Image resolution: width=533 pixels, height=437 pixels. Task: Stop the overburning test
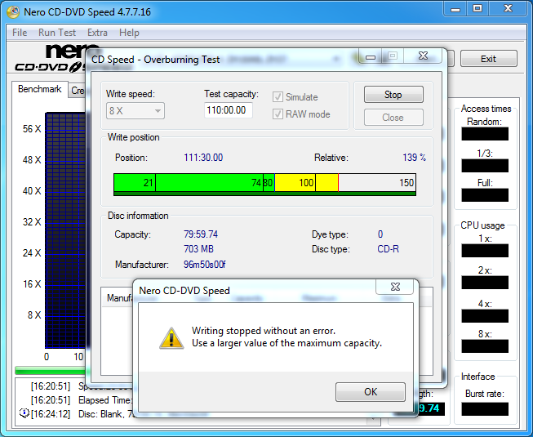tap(393, 95)
